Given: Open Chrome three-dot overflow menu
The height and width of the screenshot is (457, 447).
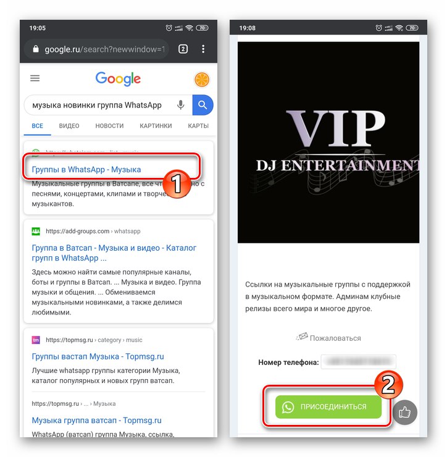Looking at the screenshot, I should (x=203, y=49).
